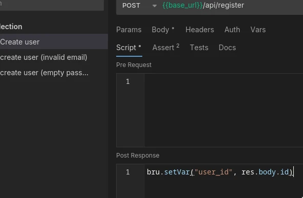
Task: Open the Assert tab
Action: (x=166, y=48)
